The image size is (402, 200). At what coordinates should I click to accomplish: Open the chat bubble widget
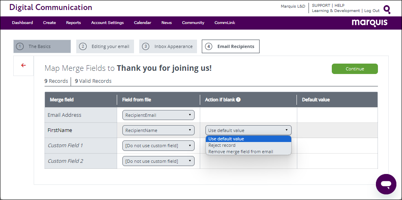point(386,184)
